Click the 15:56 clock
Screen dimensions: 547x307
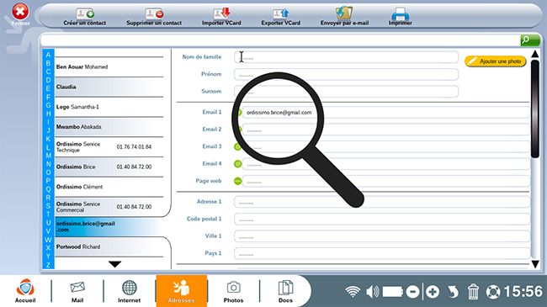pos(523,292)
